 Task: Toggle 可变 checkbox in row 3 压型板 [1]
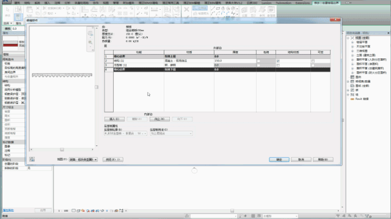[313, 65]
